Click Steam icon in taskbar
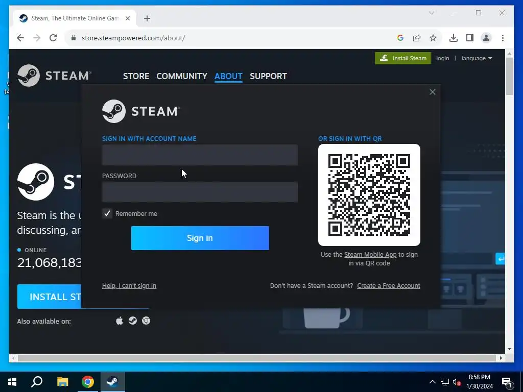The image size is (523, 392). (113, 382)
